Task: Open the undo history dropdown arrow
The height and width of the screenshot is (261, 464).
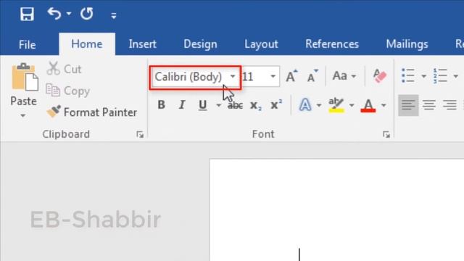Action: coord(69,14)
